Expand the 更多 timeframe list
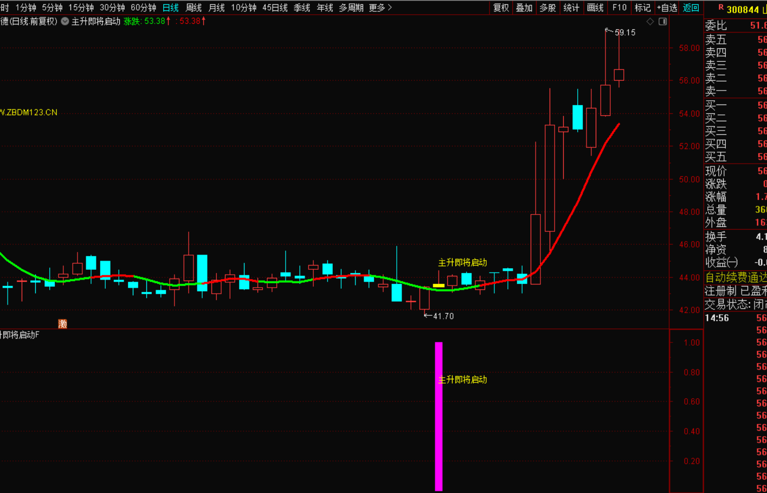767x493 pixels. pyautogui.click(x=380, y=8)
